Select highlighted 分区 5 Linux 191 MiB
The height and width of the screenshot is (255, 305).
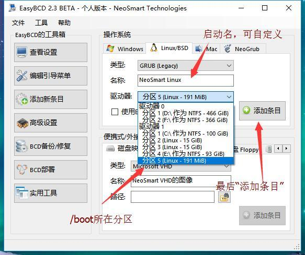click(x=186, y=161)
